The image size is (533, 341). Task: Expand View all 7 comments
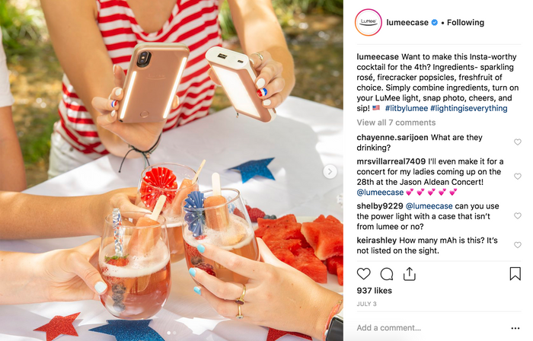coord(396,123)
